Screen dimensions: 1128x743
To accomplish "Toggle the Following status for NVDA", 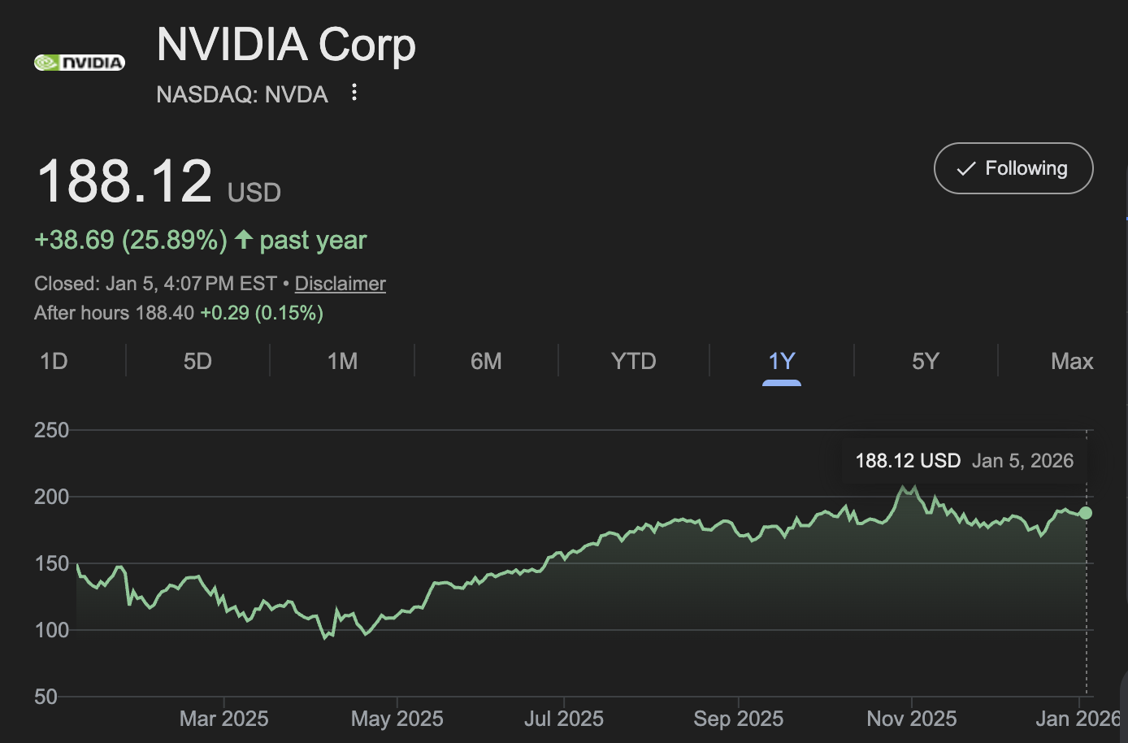I will [1013, 168].
